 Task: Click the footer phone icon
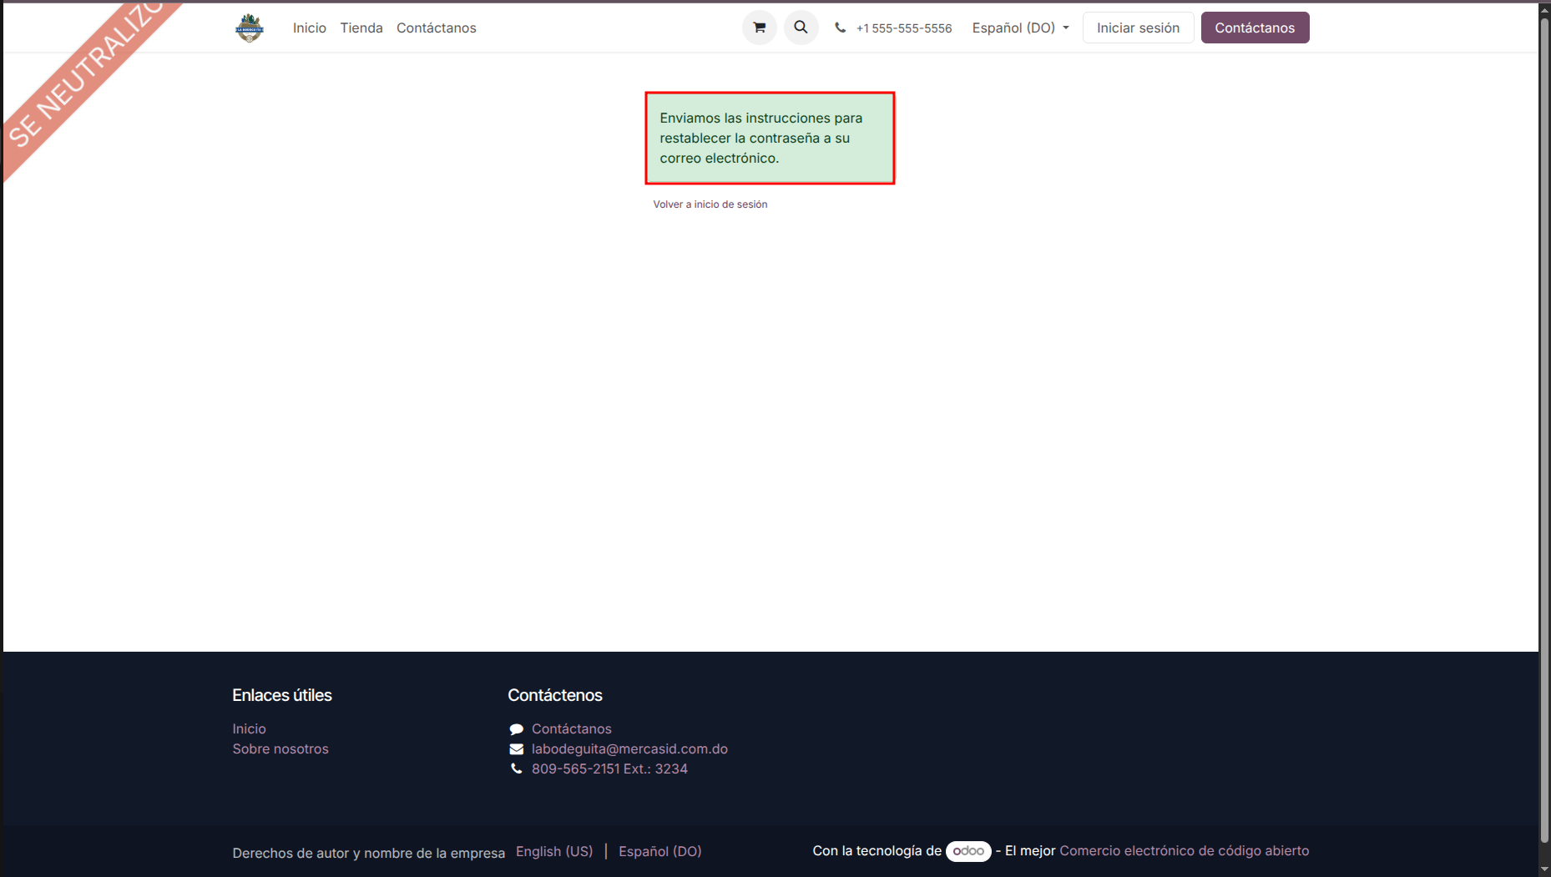517,769
